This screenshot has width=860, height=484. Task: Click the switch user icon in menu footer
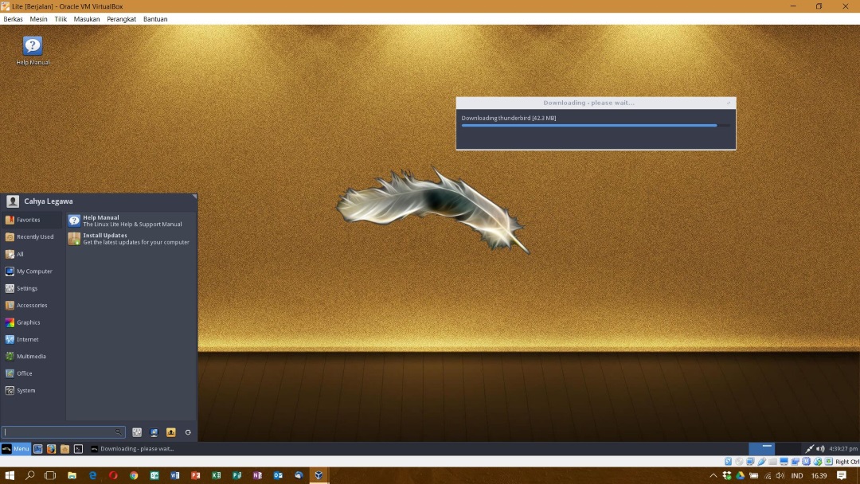[170, 432]
